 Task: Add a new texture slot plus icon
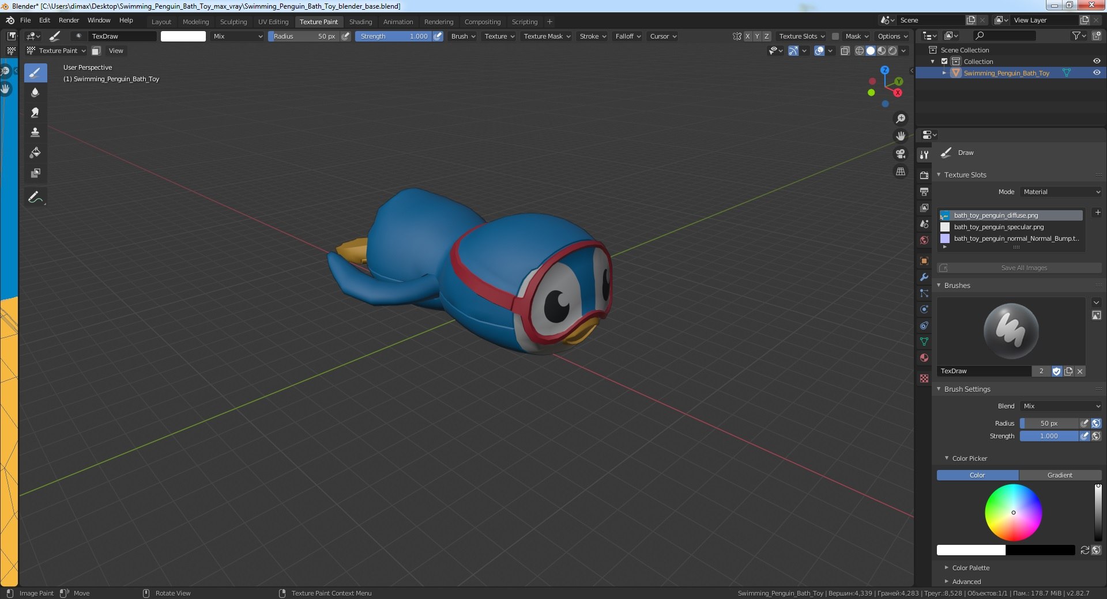coord(1097,213)
